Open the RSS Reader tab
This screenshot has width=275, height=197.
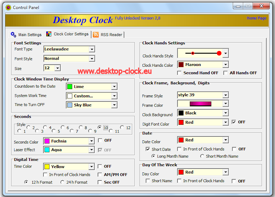[x=108, y=35]
